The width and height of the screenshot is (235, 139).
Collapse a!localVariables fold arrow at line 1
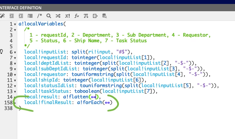point(15,24)
